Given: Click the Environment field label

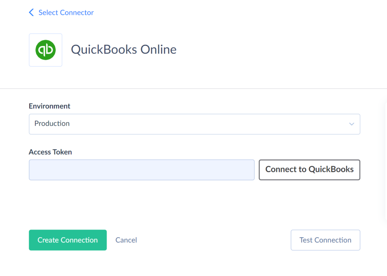Looking at the screenshot, I should click(x=50, y=106).
